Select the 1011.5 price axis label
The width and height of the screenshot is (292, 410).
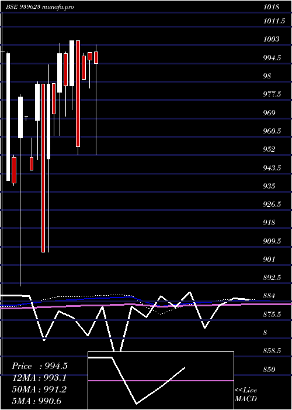274,21
